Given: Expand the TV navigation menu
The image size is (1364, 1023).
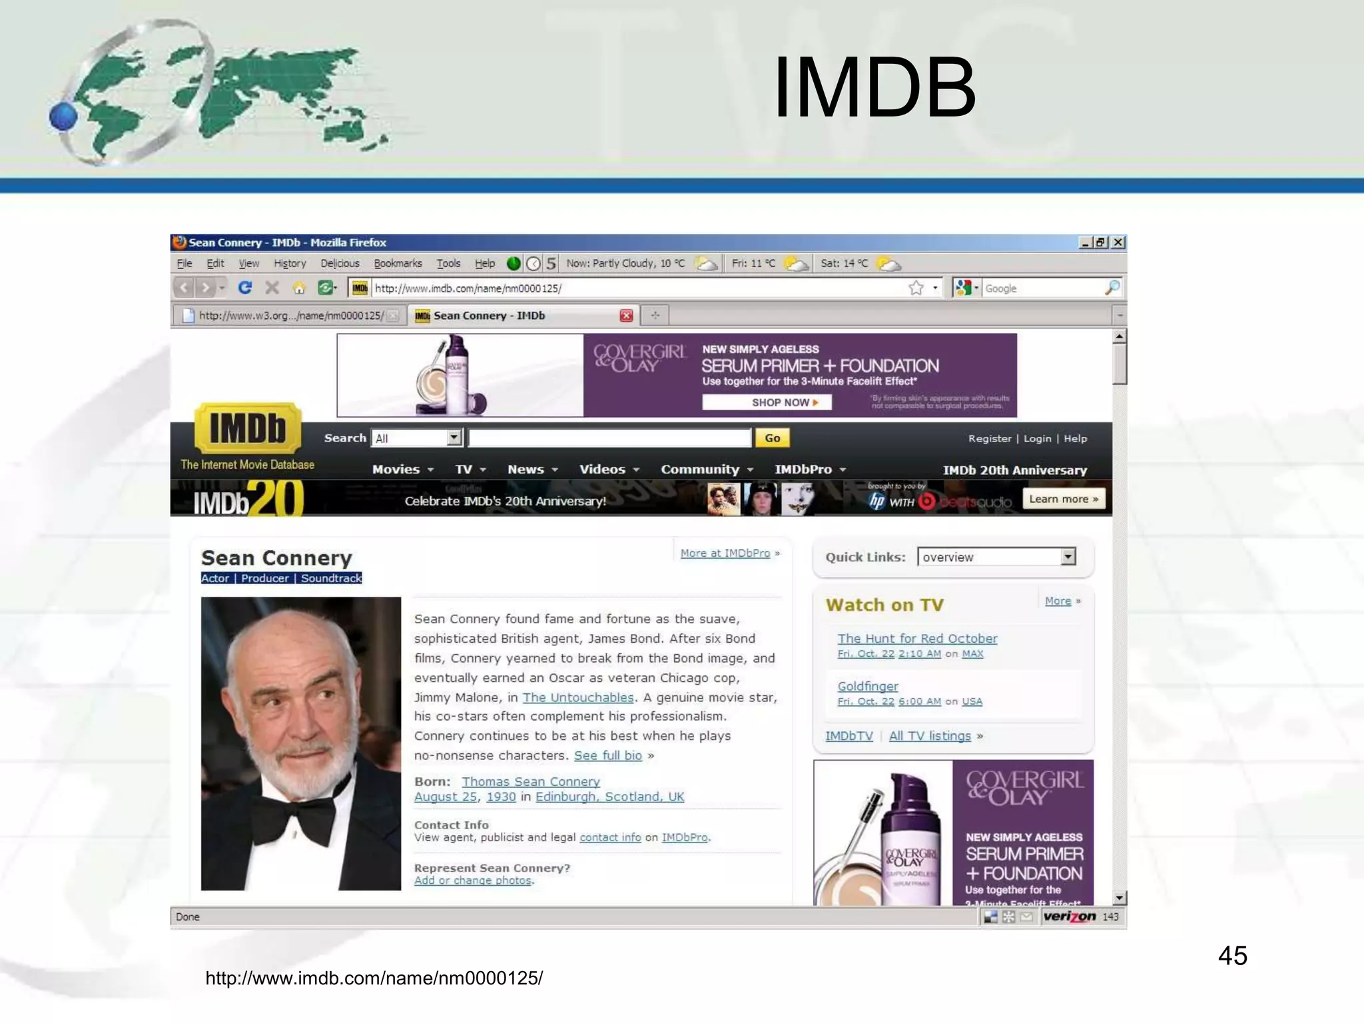Looking at the screenshot, I should [471, 470].
